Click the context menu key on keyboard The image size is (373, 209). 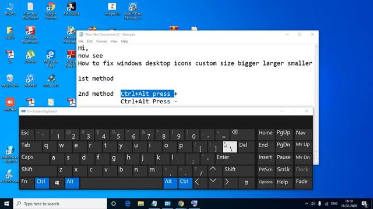246,183
